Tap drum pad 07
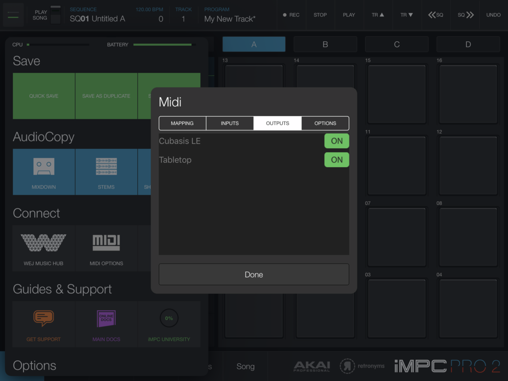This screenshot has width=508, height=381. point(396,237)
